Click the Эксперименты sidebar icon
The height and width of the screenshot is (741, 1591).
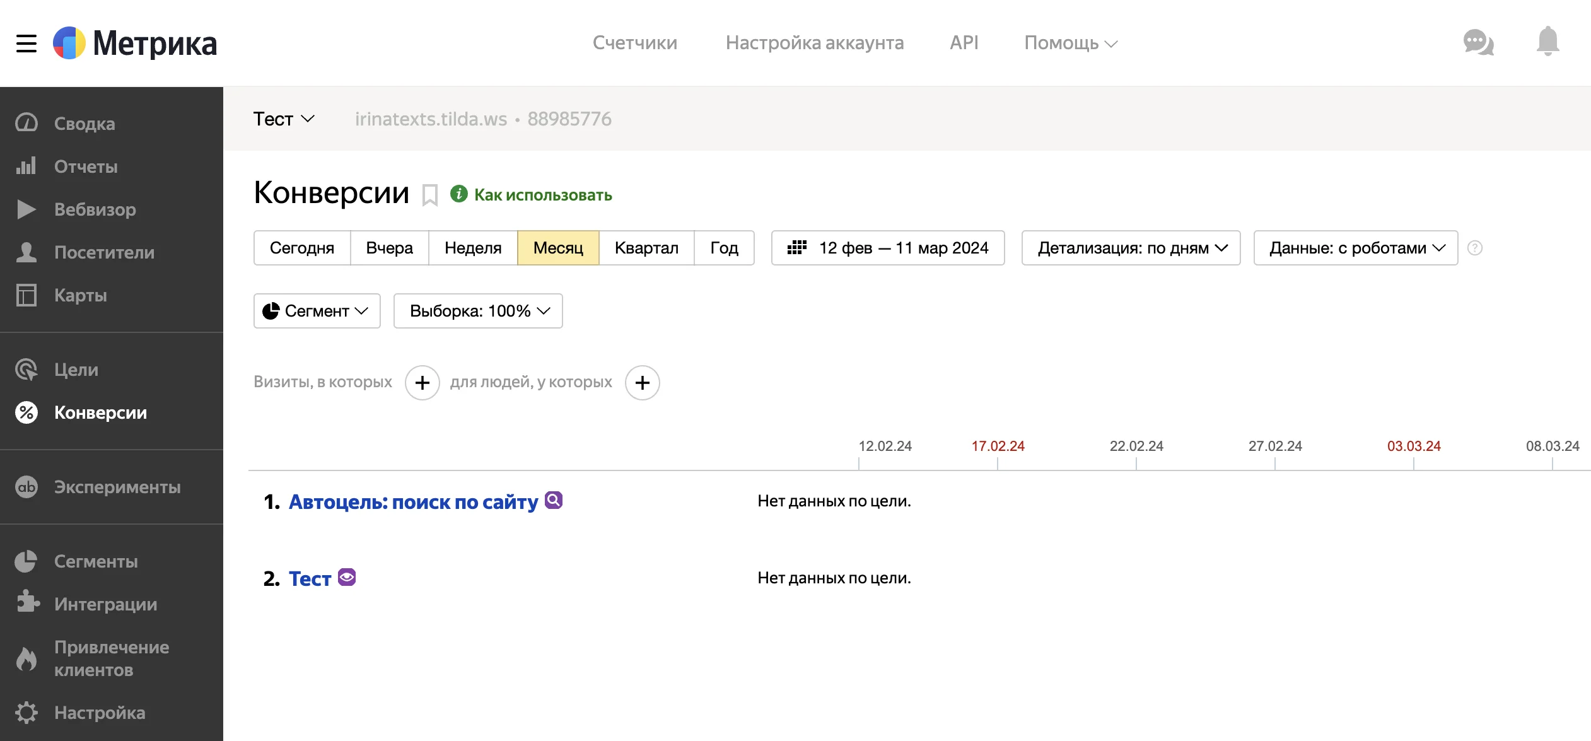(27, 487)
